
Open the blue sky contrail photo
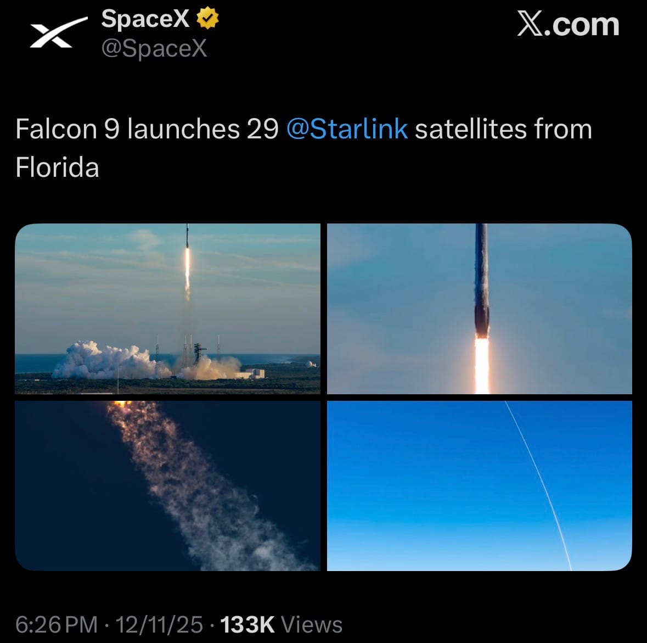pyautogui.click(x=479, y=485)
